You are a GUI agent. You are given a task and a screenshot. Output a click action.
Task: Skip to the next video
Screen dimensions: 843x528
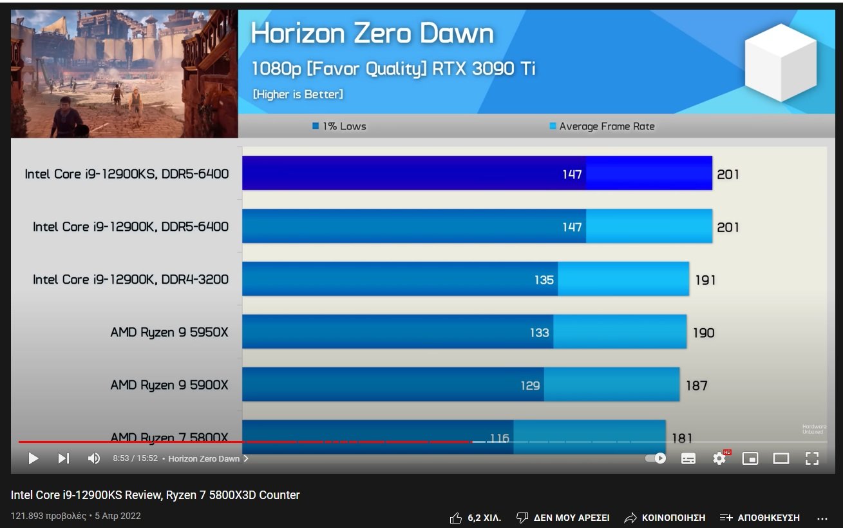click(63, 458)
